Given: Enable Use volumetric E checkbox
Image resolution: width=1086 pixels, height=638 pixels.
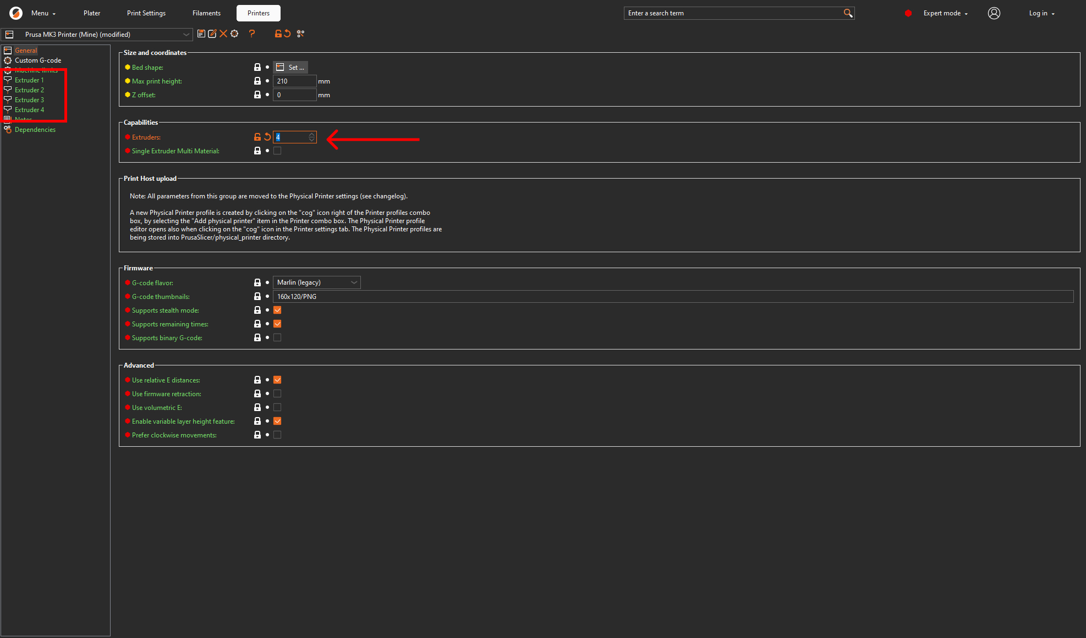Looking at the screenshot, I should click(x=277, y=407).
